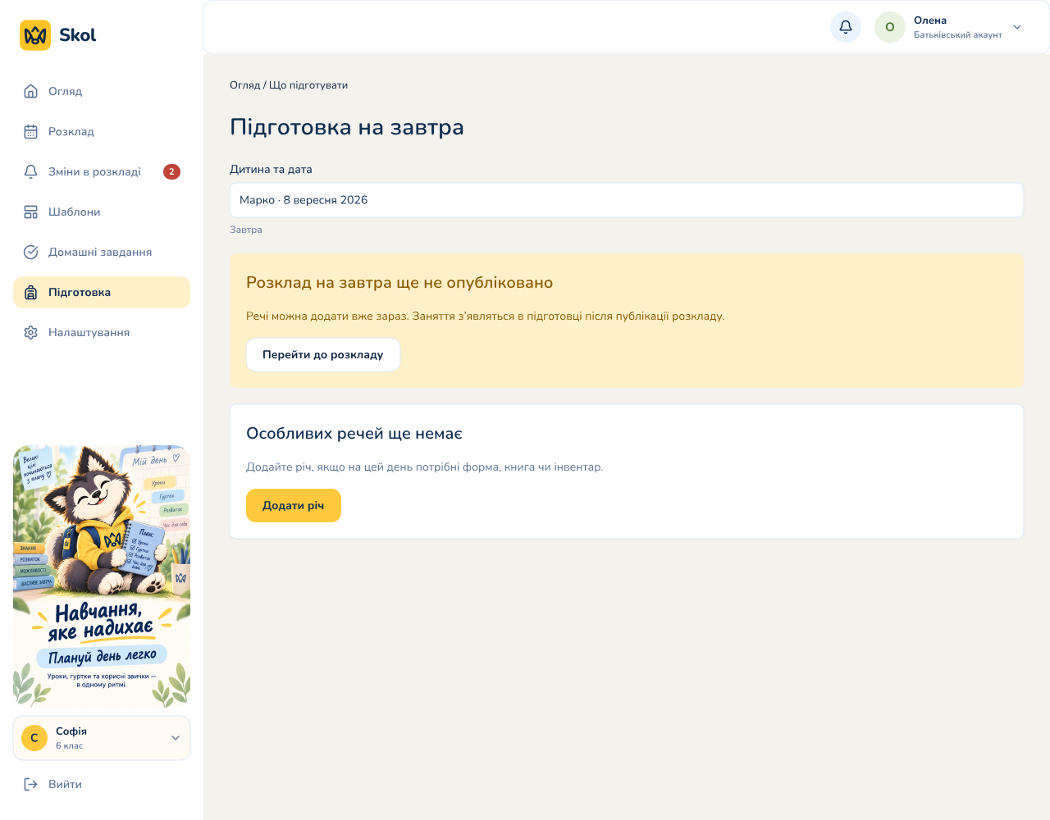Screen dimensions: 1050x820
Task: Click the Домашні завдання checkmark icon
Action: pos(31,252)
